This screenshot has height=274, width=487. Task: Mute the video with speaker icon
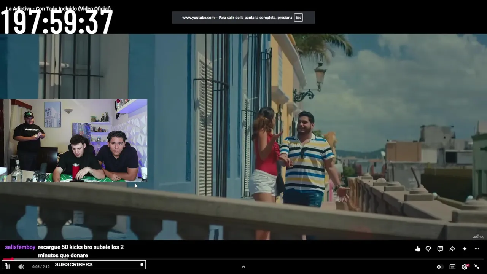[x=21, y=267]
